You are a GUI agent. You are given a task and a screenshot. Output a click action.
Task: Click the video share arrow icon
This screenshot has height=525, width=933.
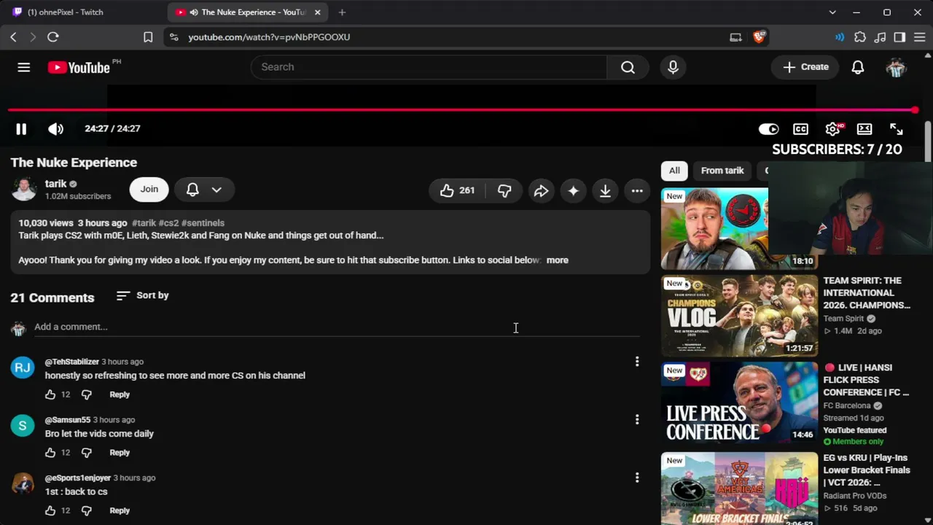coord(541,190)
